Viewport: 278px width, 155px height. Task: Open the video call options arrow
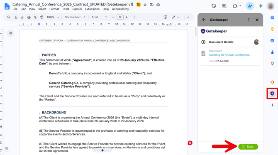pyautogui.click(x=240, y=6)
